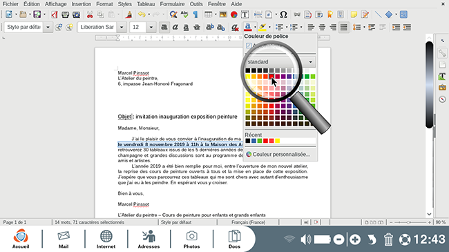Open the Insertion menu
This screenshot has width=449, height=252.
point(82,4)
